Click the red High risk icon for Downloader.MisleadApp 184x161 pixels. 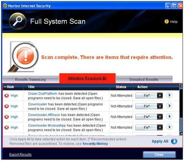point(6,127)
